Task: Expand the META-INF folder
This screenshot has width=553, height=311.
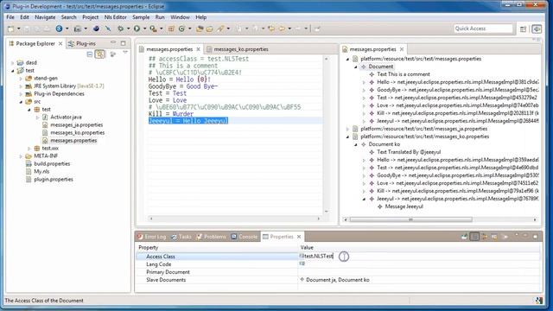Action: pos(21,155)
